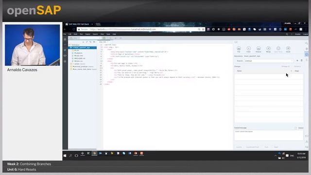
Task: Click into the Commit Message field
Action: click(x=269, y=135)
